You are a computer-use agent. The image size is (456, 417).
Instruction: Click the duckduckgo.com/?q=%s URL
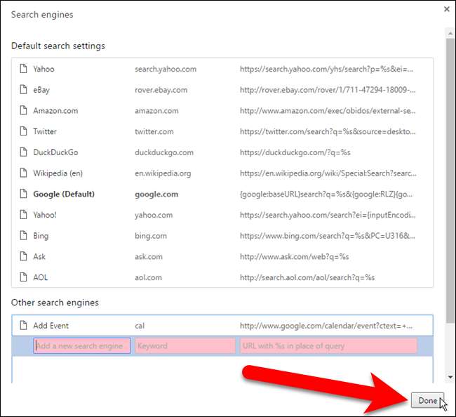tap(295, 152)
